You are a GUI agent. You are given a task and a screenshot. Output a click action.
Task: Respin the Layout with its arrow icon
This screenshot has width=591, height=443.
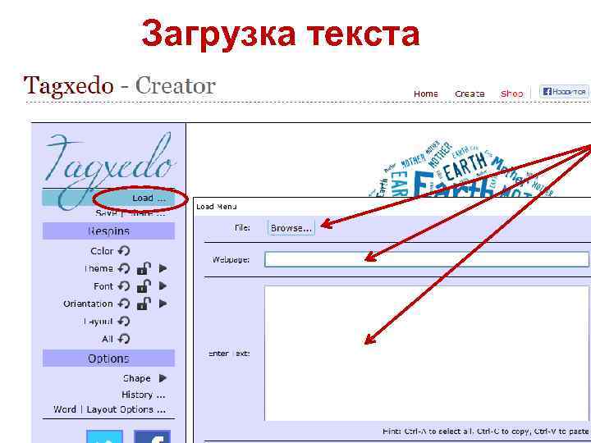(x=123, y=322)
